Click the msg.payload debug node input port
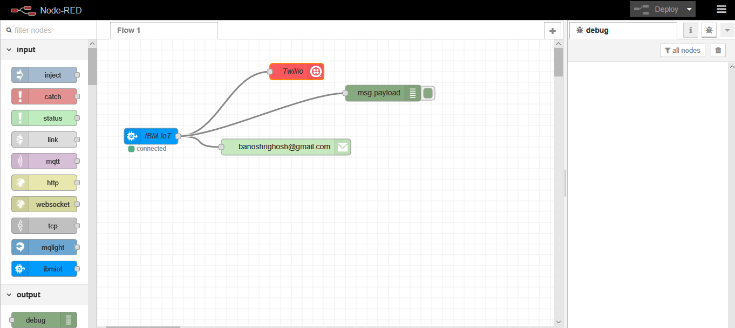Image resolution: width=735 pixels, height=328 pixels. (x=345, y=93)
